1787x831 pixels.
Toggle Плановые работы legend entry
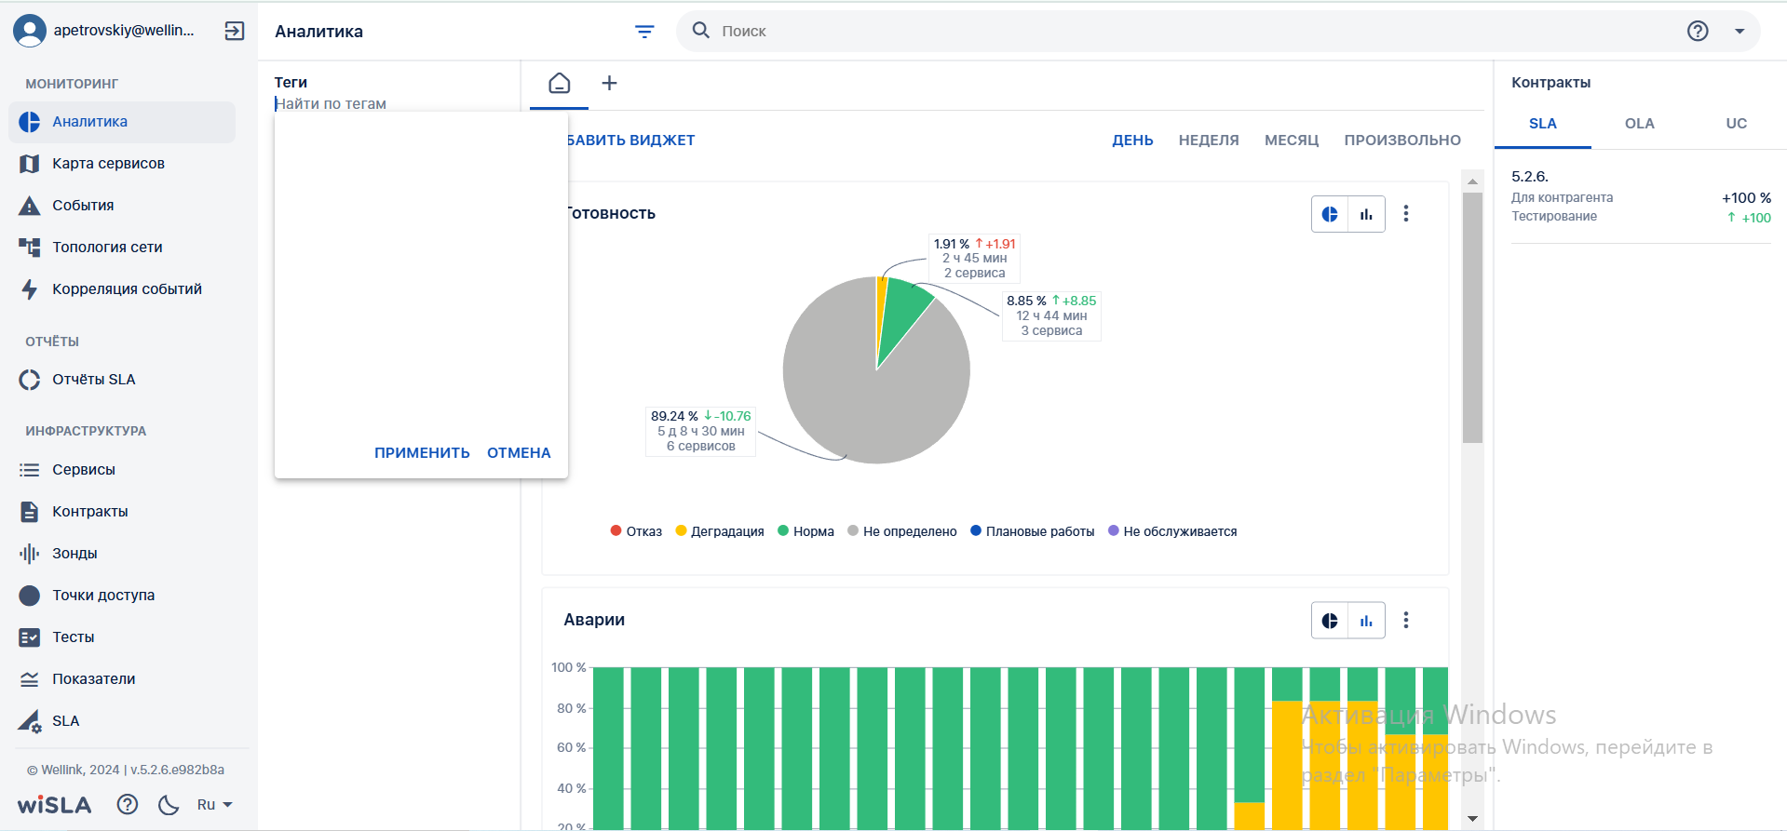[1032, 531]
